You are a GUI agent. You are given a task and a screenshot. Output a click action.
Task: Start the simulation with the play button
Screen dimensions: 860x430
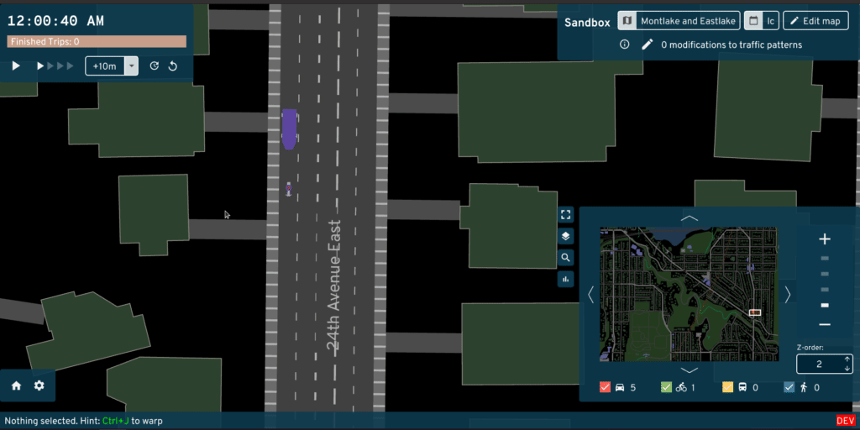[16, 66]
